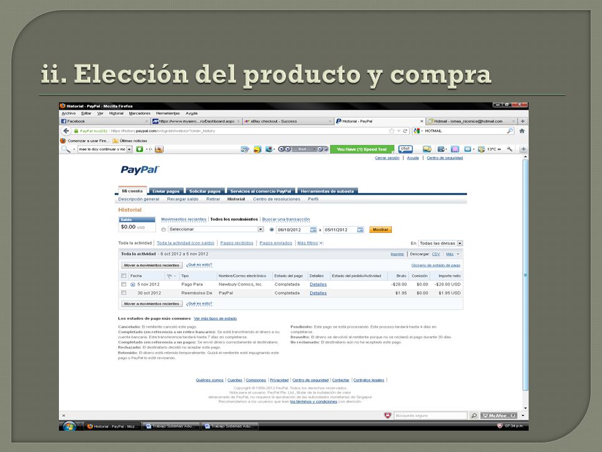Open the Solicitar pagos PayPal tab

pyautogui.click(x=204, y=191)
